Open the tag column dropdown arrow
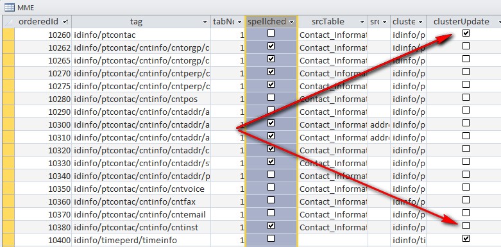 (205, 22)
